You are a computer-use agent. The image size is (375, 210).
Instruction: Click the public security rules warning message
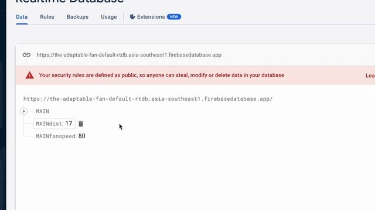[x=162, y=75]
